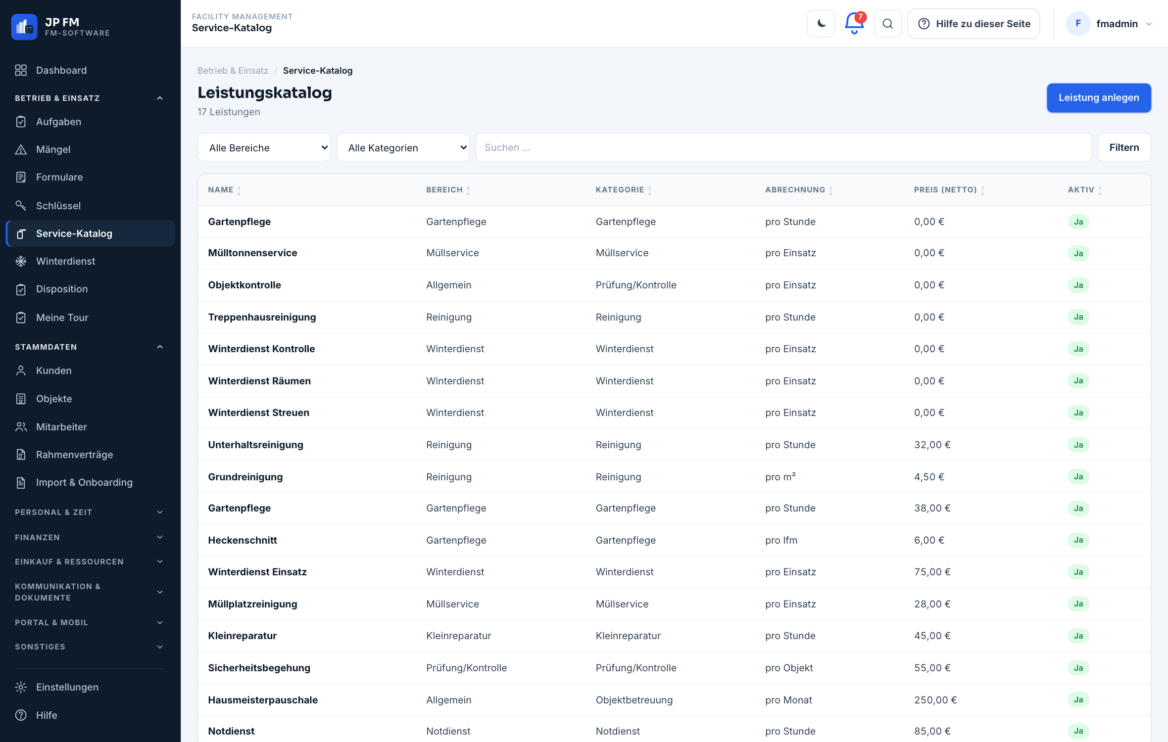Screen dimensions: 1168x742
Task: Click Leistung anlegen button
Action: (1099, 97)
